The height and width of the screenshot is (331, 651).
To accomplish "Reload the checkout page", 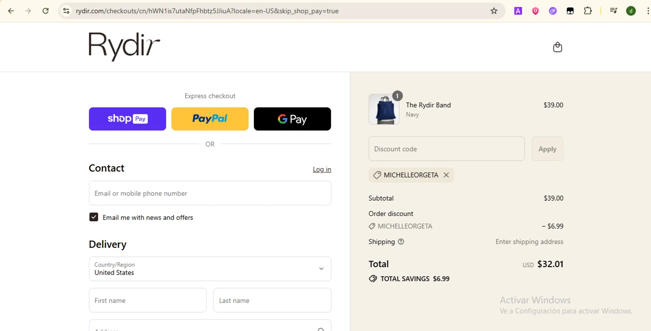I will (x=46, y=11).
